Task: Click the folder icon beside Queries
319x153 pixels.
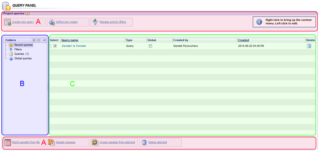Action: 11,54
